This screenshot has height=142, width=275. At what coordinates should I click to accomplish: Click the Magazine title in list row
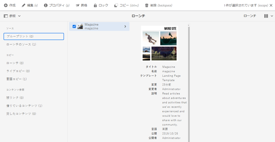point(92,25)
